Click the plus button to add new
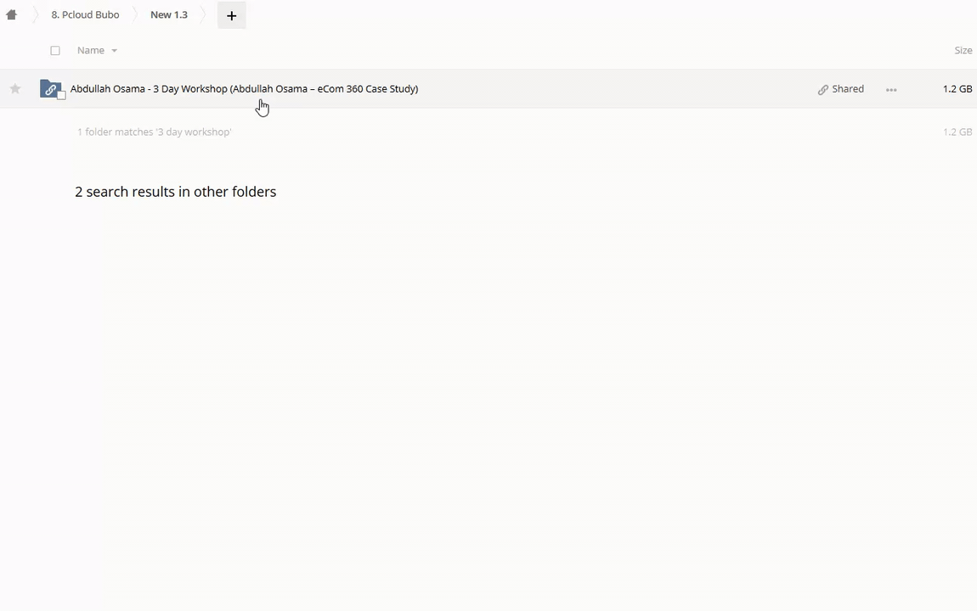 tap(231, 15)
